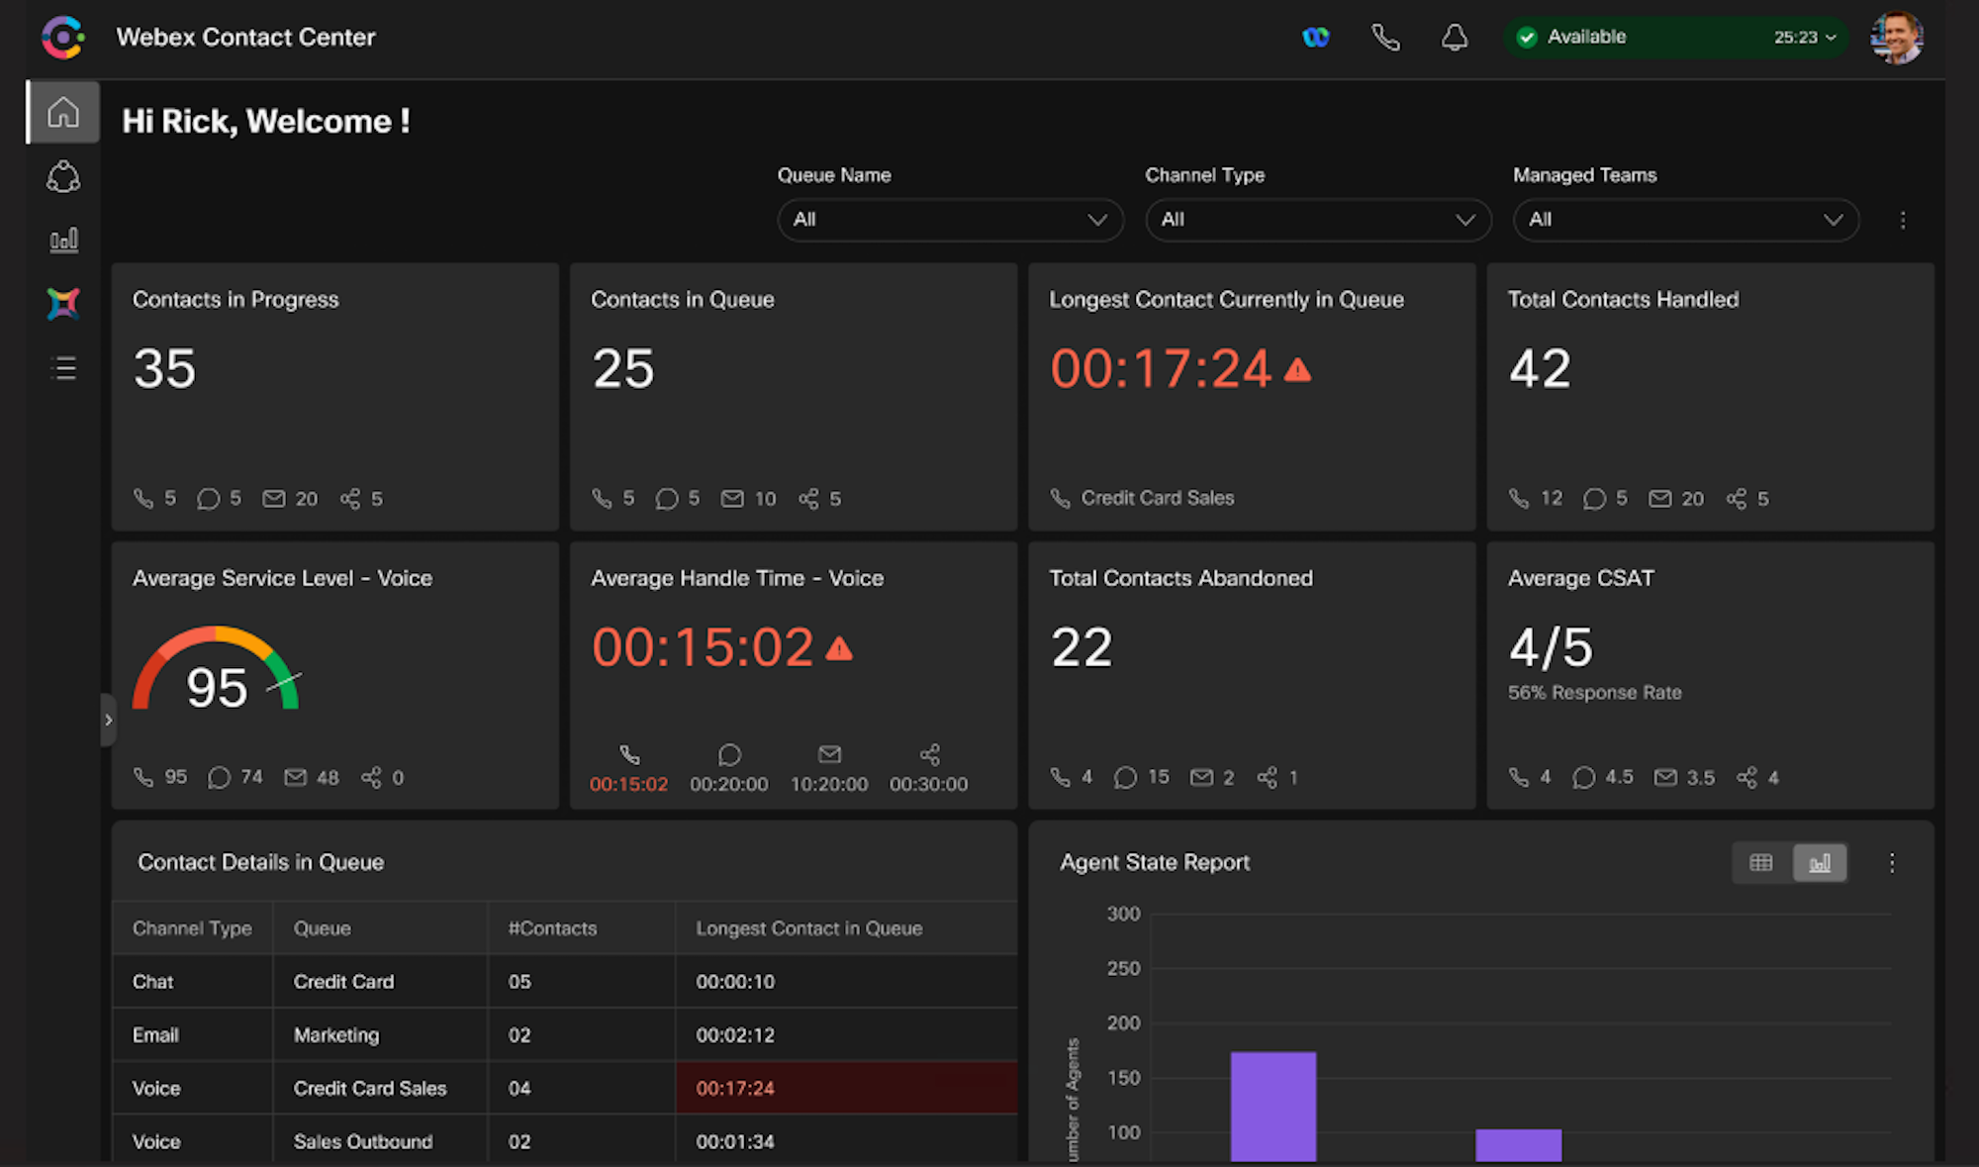This screenshot has width=1979, height=1167.
Task: Click the hamburger menu icon in sidebar
Action: coord(62,369)
